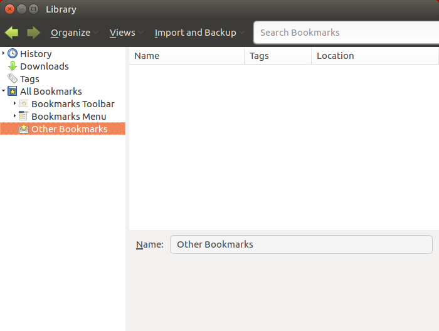The width and height of the screenshot is (439, 331).
Task: Click the Tags label icon
Action: click(13, 78)
